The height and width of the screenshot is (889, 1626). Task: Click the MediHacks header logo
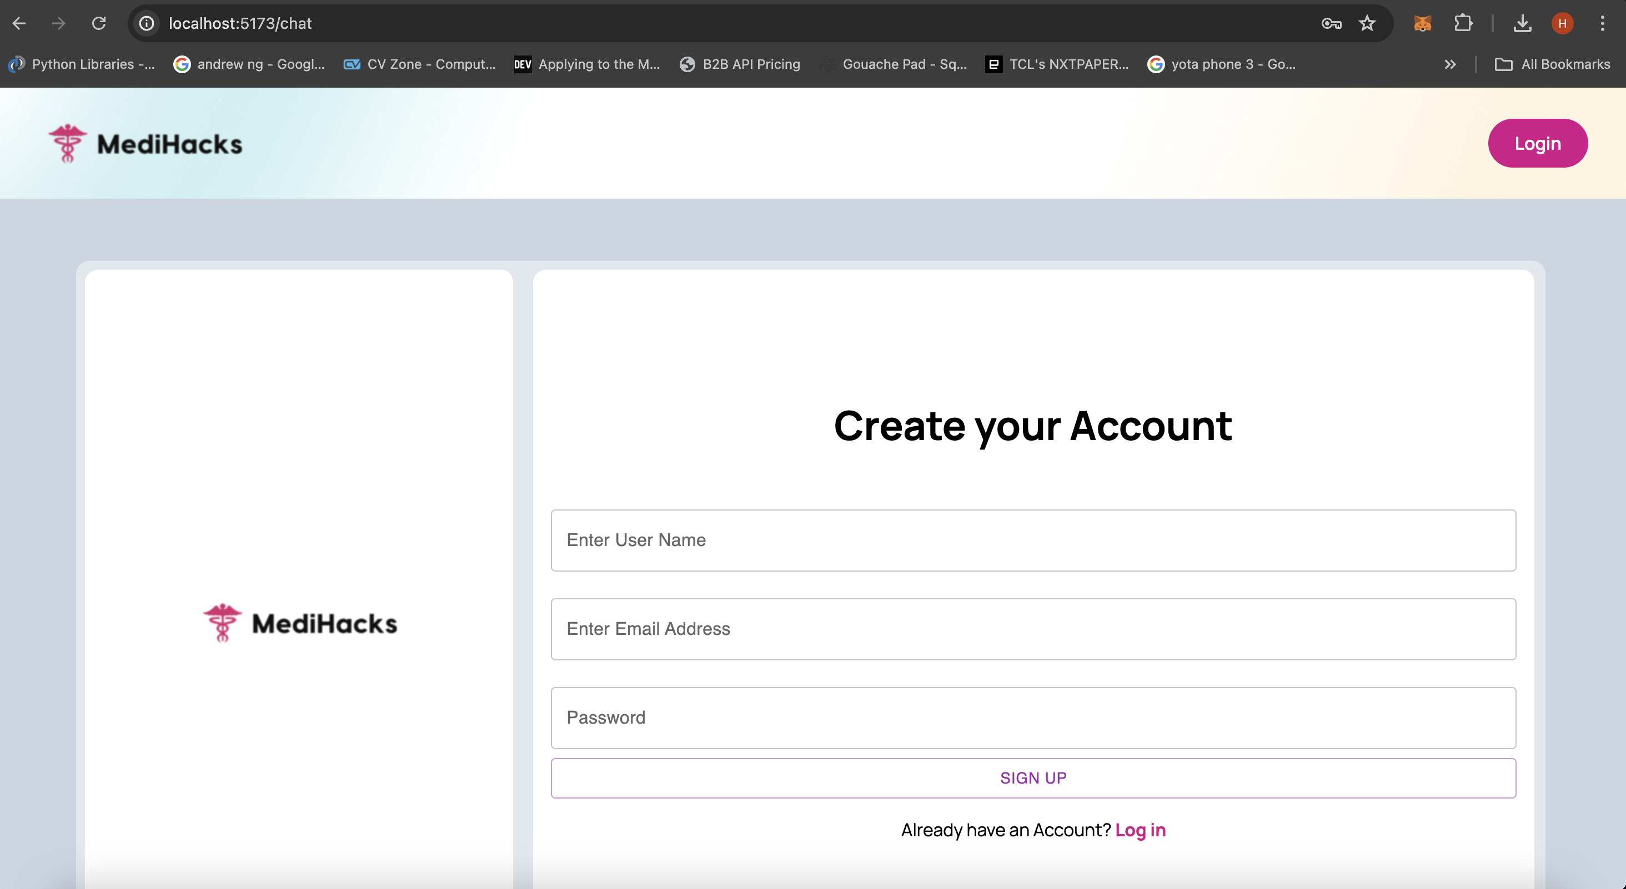coord(146,144)
